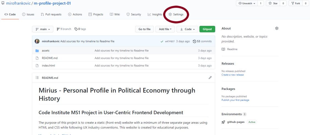Go to the Actions tab

[x=75, y=14]
